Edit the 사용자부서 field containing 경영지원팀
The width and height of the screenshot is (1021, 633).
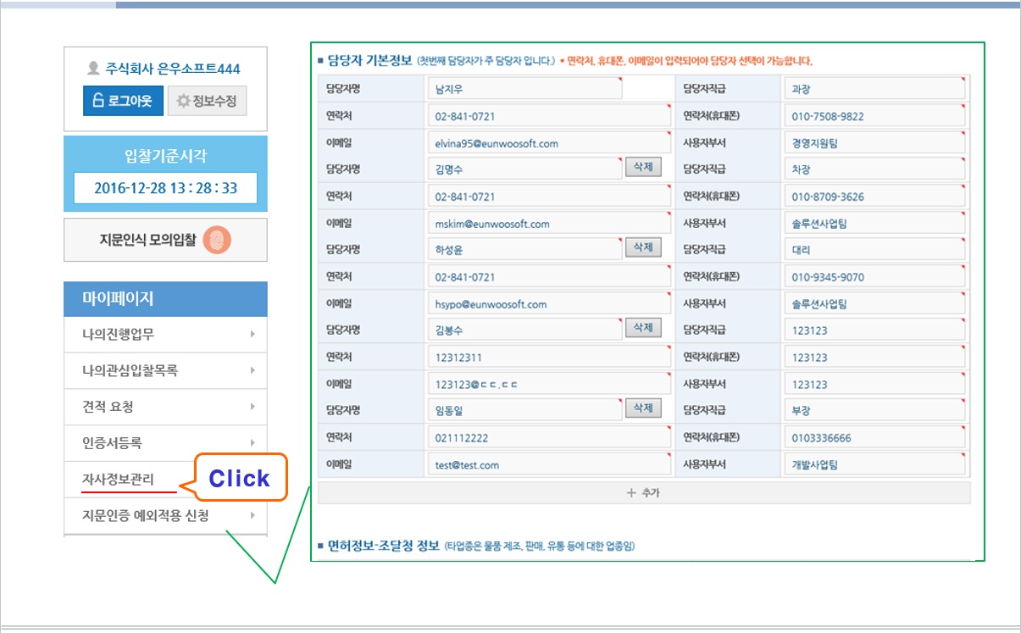tap(875, 143)
